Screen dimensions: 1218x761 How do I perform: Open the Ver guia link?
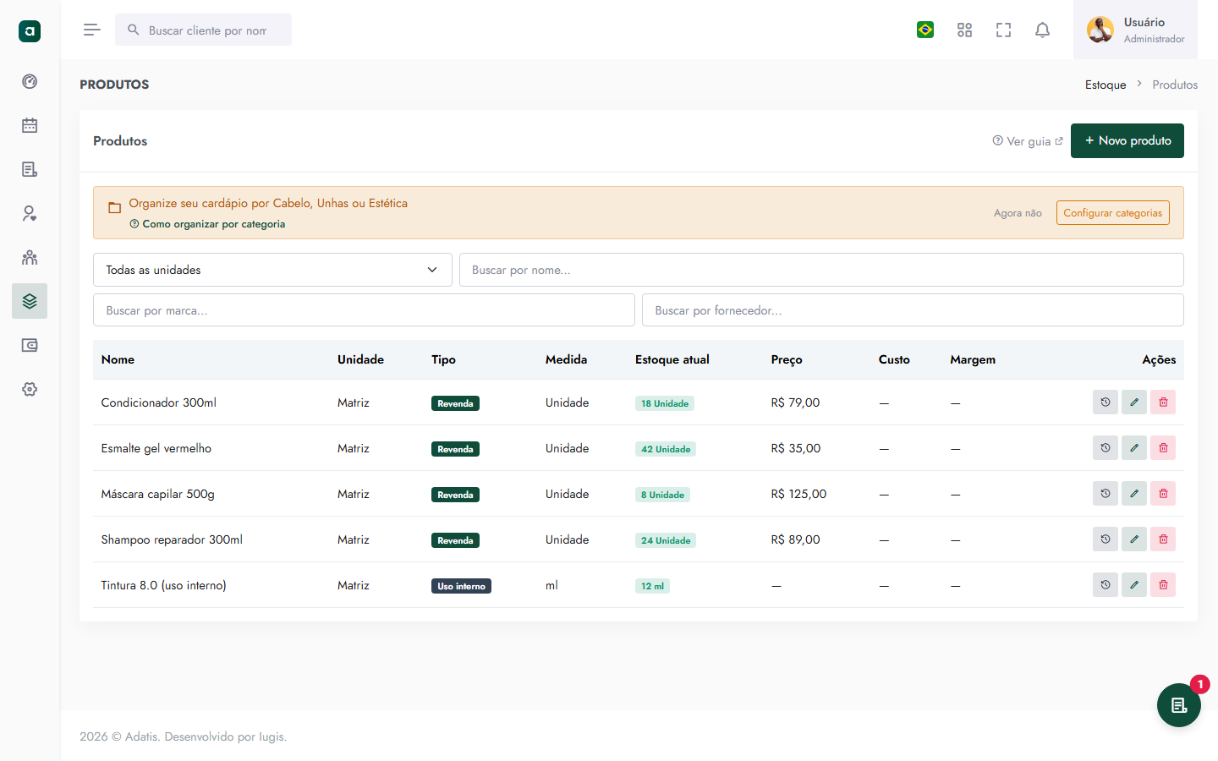[x=1028, y=141]
